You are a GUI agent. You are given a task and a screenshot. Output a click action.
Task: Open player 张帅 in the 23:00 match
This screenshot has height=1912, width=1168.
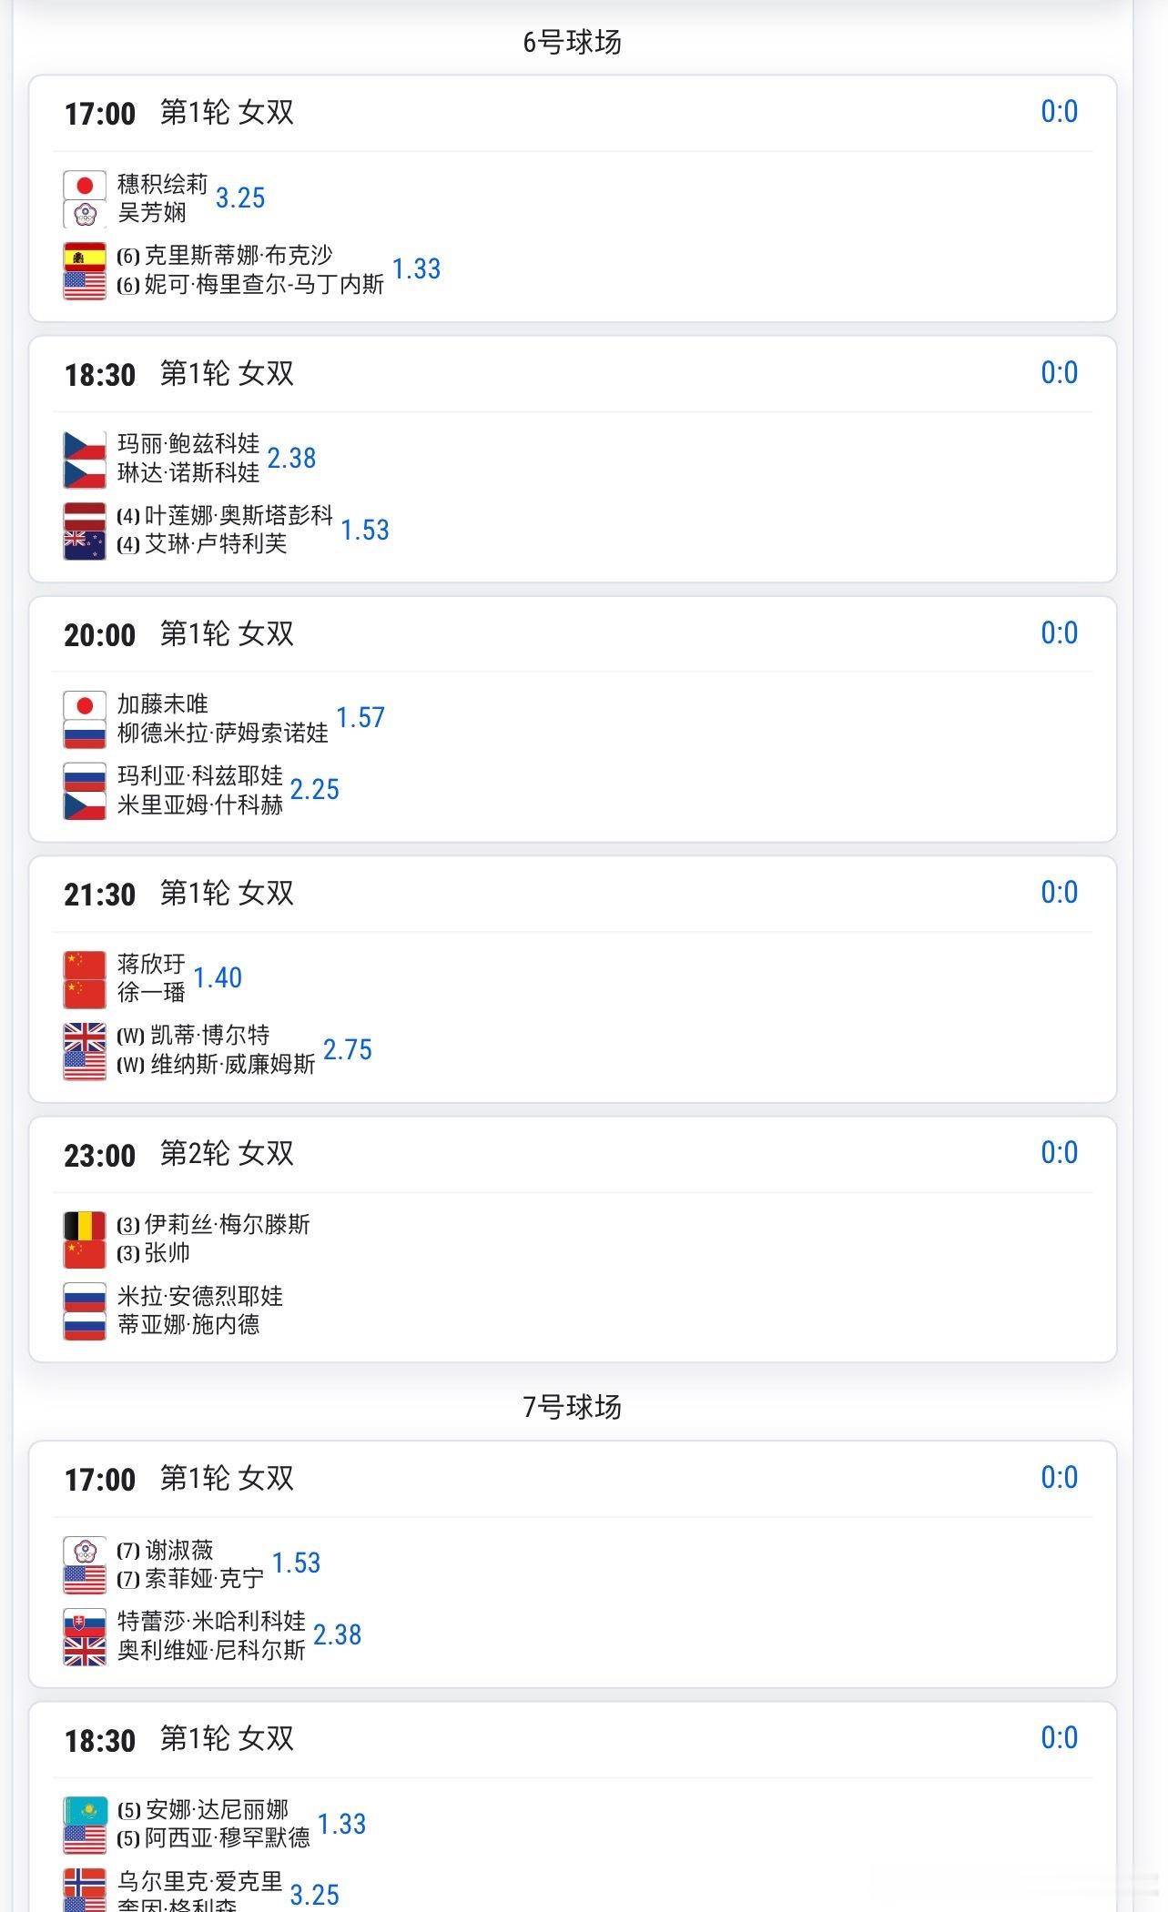168,1253
